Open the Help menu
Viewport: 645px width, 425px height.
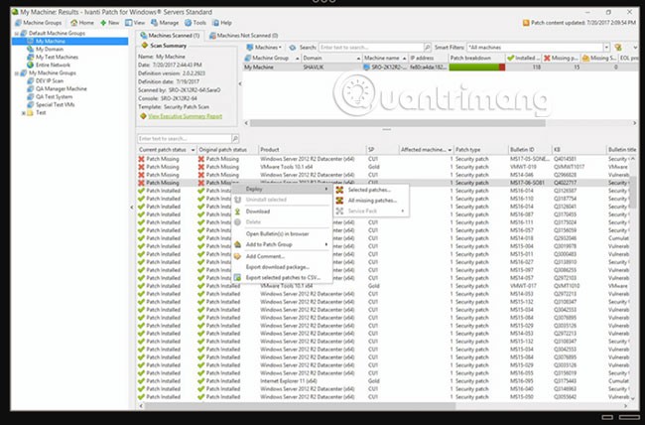222,23
